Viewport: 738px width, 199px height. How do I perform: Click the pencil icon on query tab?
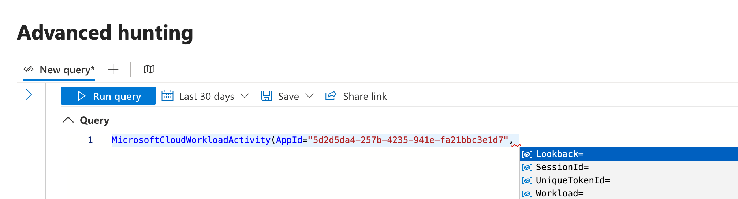pyautogui.click(x=29, y=69)
